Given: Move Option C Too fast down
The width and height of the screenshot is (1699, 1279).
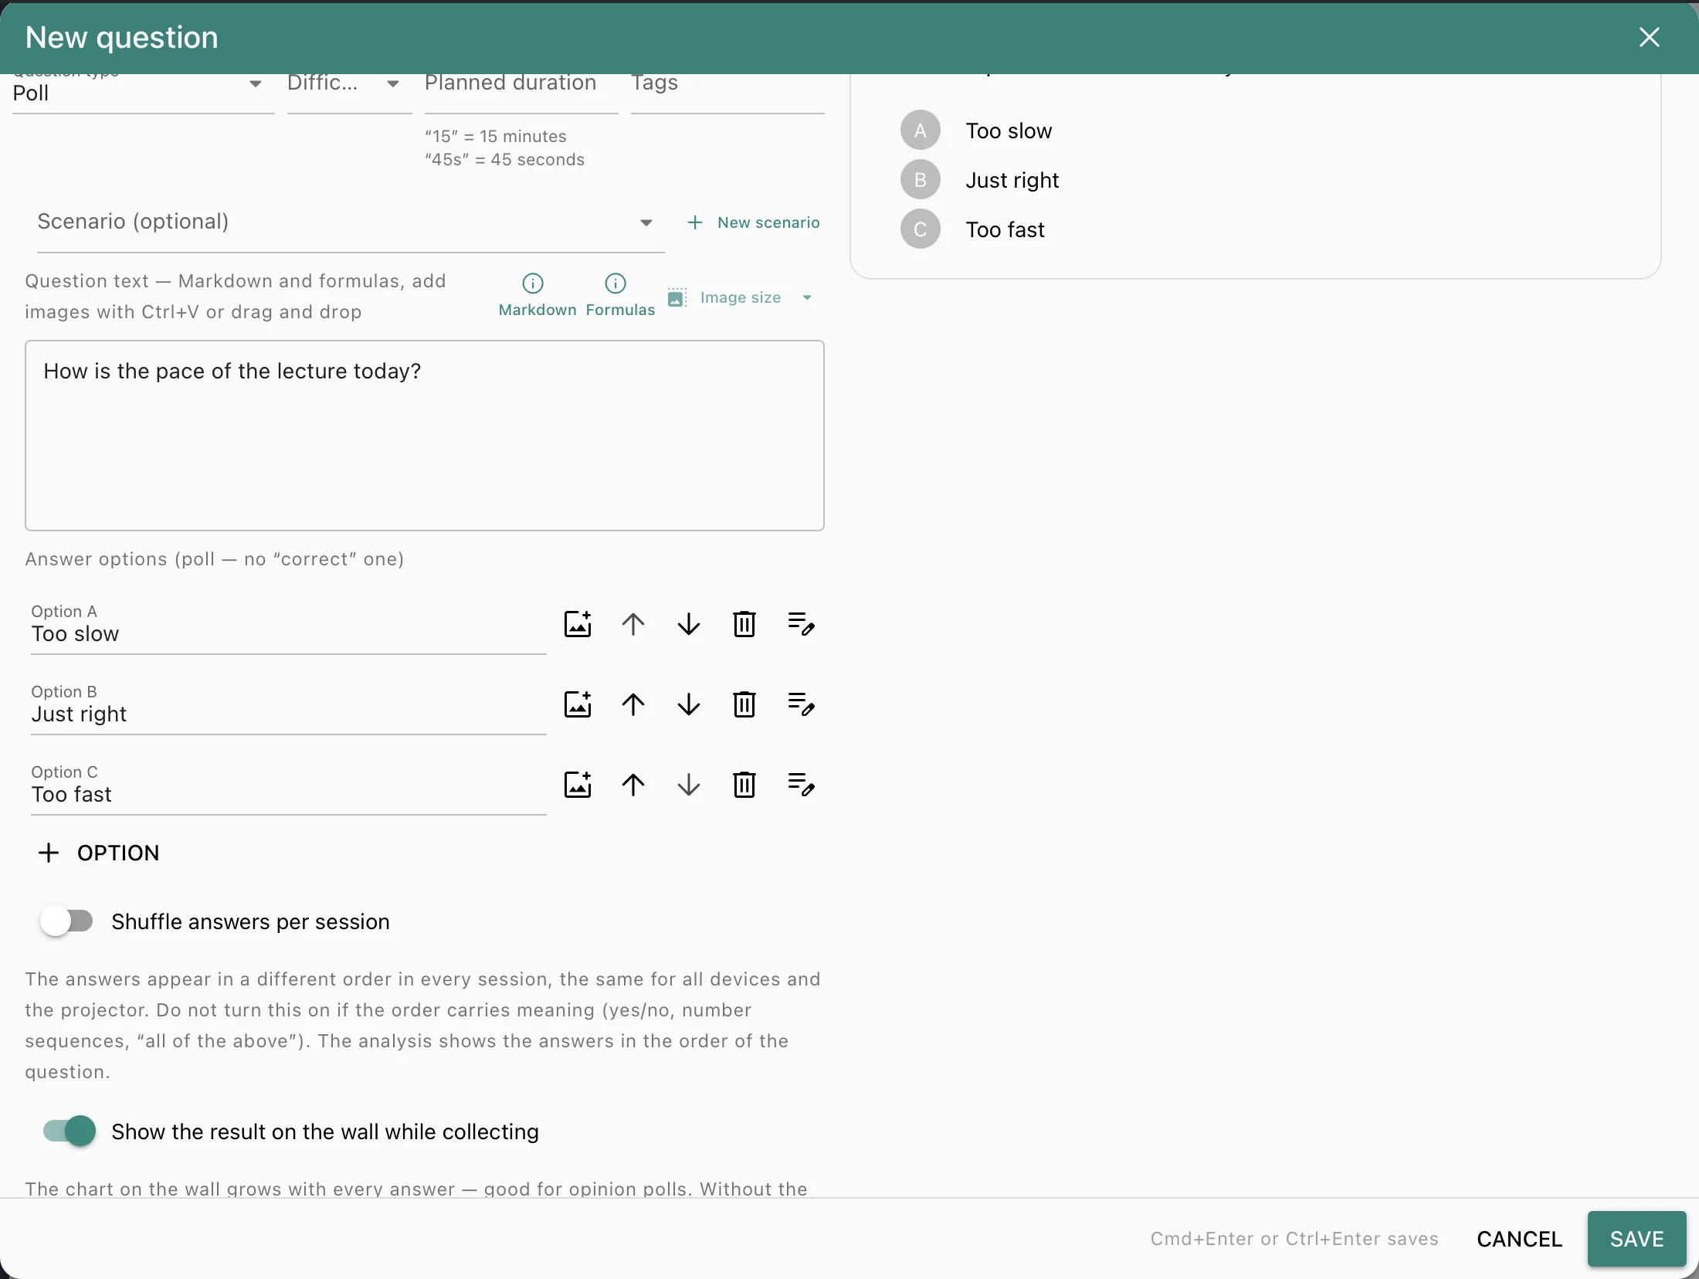Looking at the screenshot, I should (689, 785).
